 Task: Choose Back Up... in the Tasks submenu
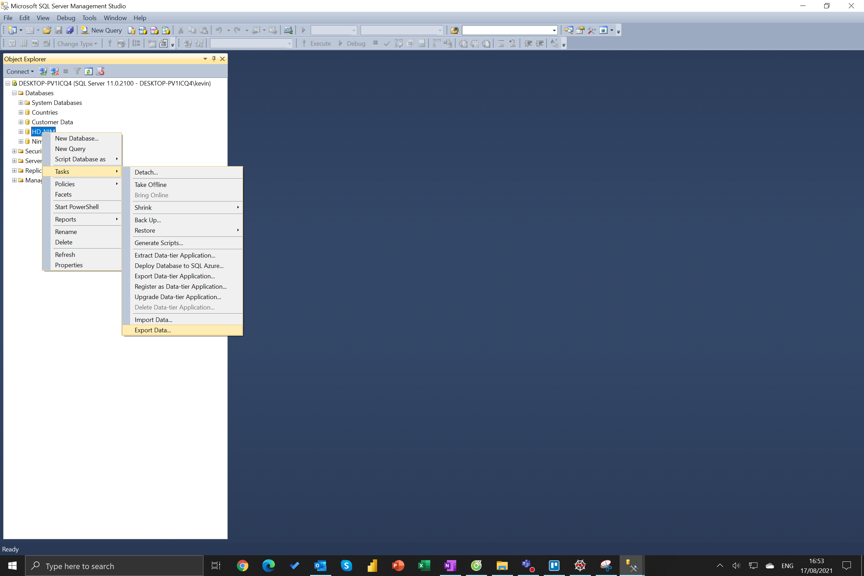click(182, 220)
